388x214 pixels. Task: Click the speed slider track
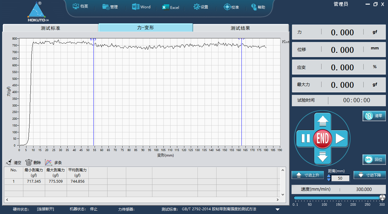pyautogui.click(x=338, y=198)
